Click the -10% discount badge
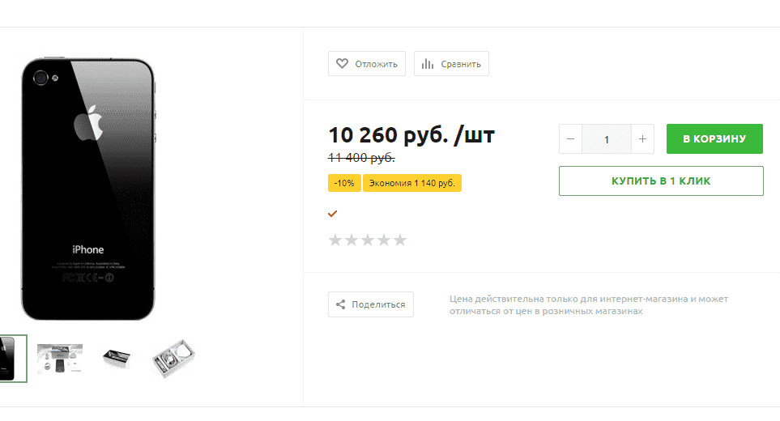This screenshot has width=780, height=421. click(344, 183)
